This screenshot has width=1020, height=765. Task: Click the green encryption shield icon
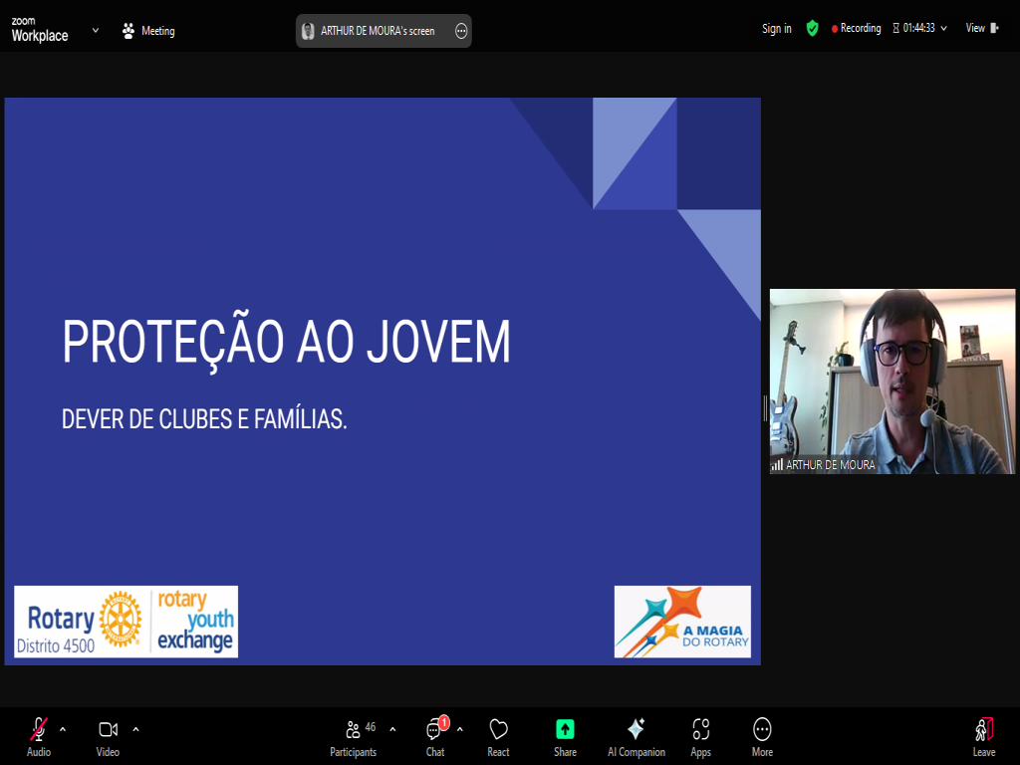(812, 29)
